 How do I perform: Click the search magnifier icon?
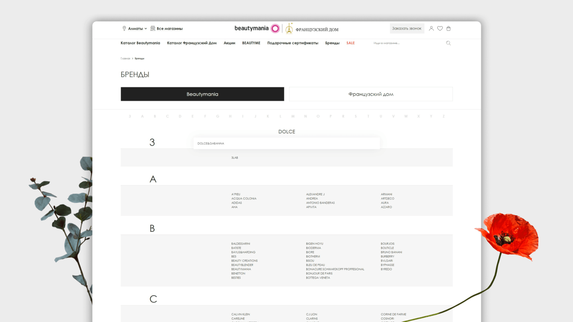(x=448, y=43)
